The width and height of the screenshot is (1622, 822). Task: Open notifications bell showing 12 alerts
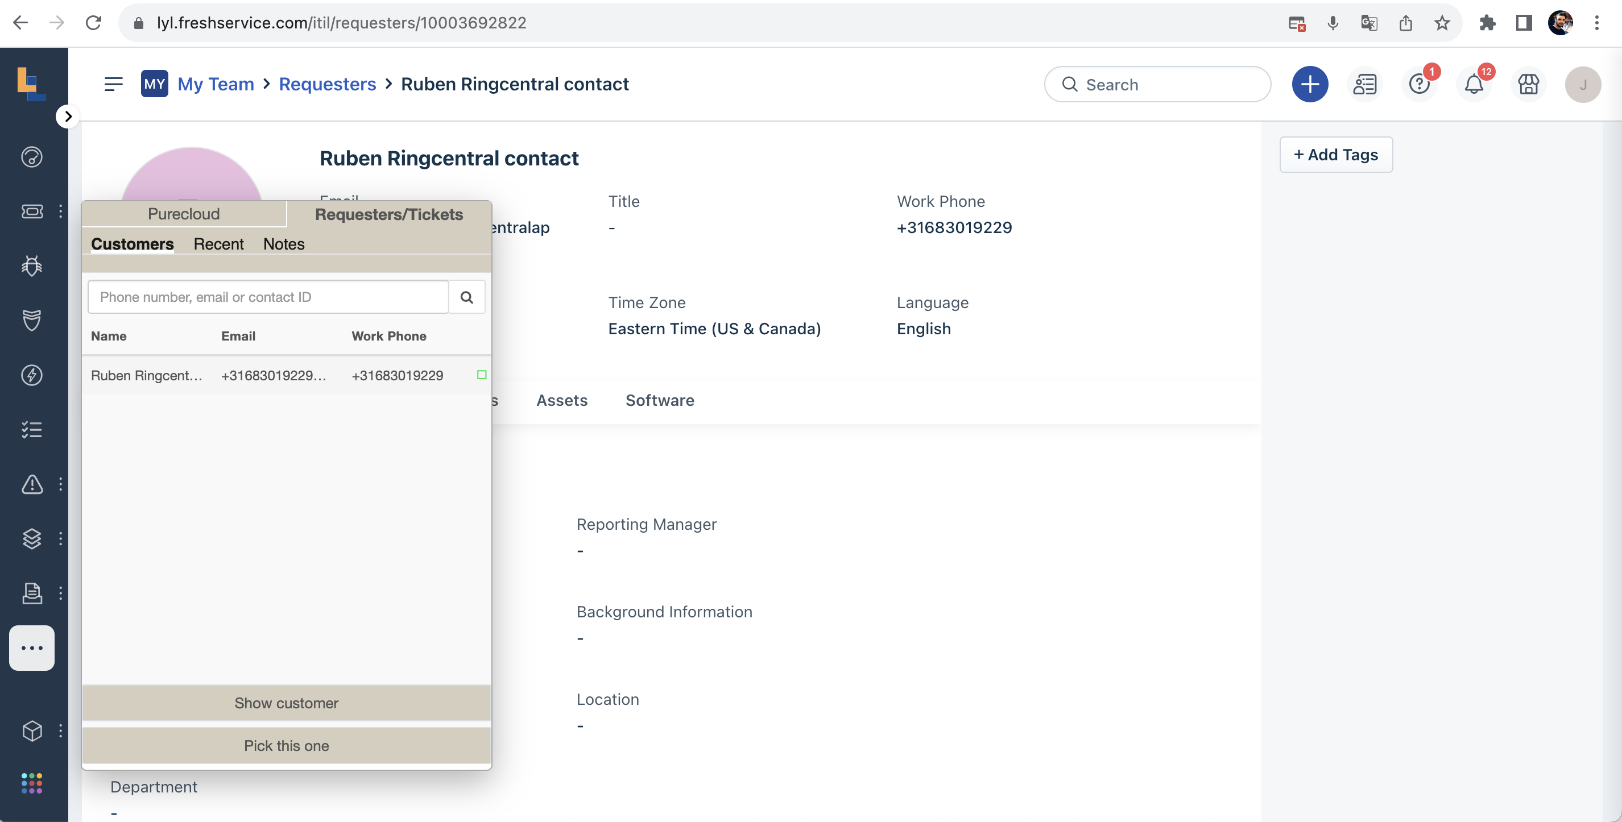coord(1474,84)
